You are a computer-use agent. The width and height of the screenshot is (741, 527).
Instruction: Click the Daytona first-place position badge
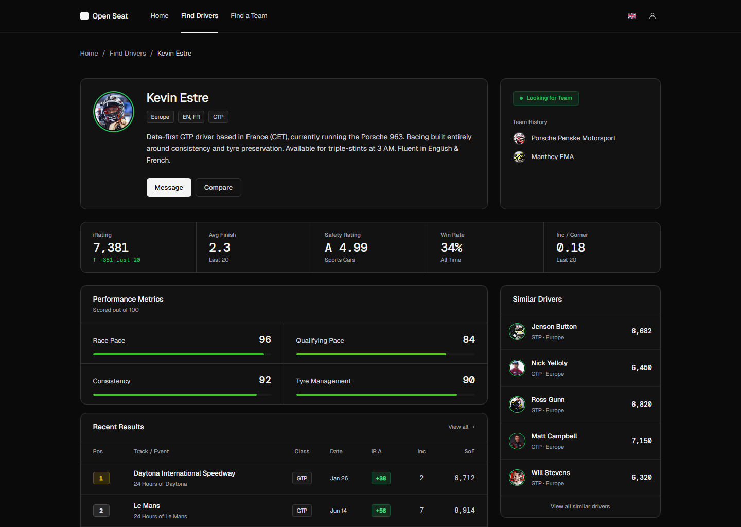tap(101, 478)
